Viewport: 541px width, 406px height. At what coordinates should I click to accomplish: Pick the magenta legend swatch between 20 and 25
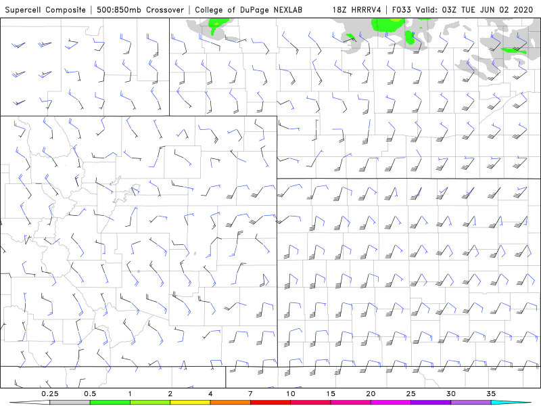coord(391,403)
